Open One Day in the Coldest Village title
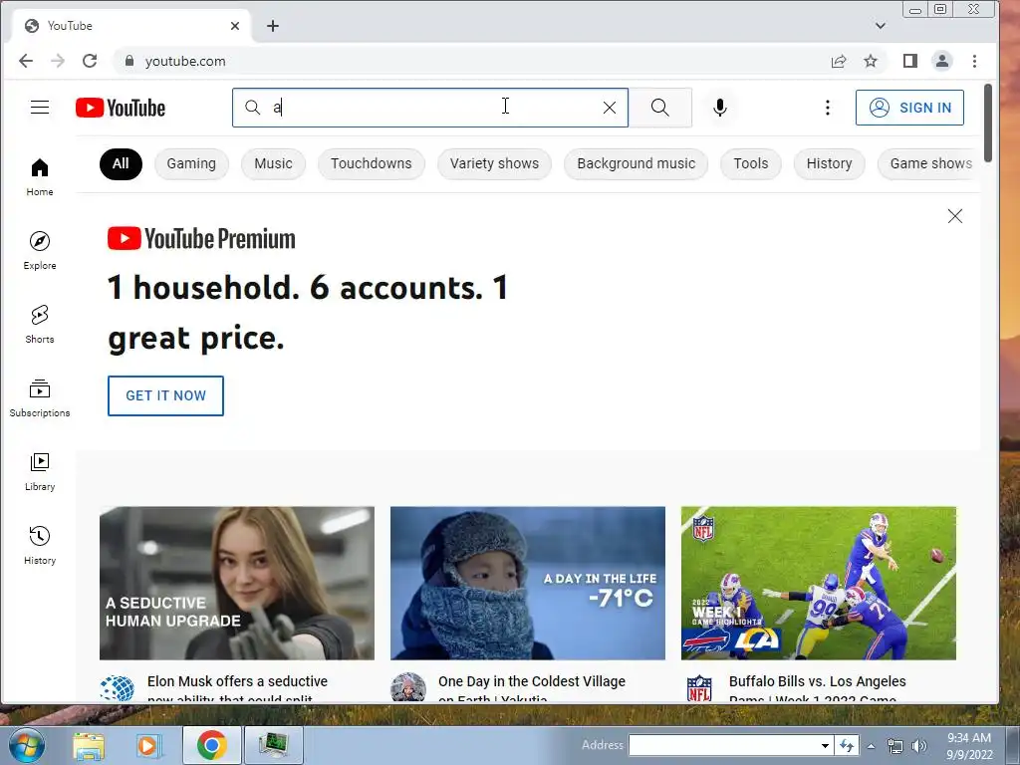This screenshot has height=765, width=1020. (532, 689)
